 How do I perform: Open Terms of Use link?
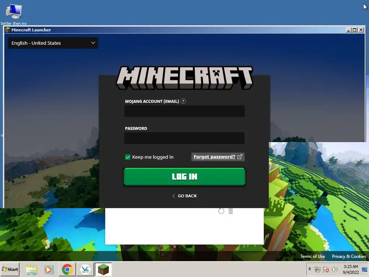click(x=312, y=256)
